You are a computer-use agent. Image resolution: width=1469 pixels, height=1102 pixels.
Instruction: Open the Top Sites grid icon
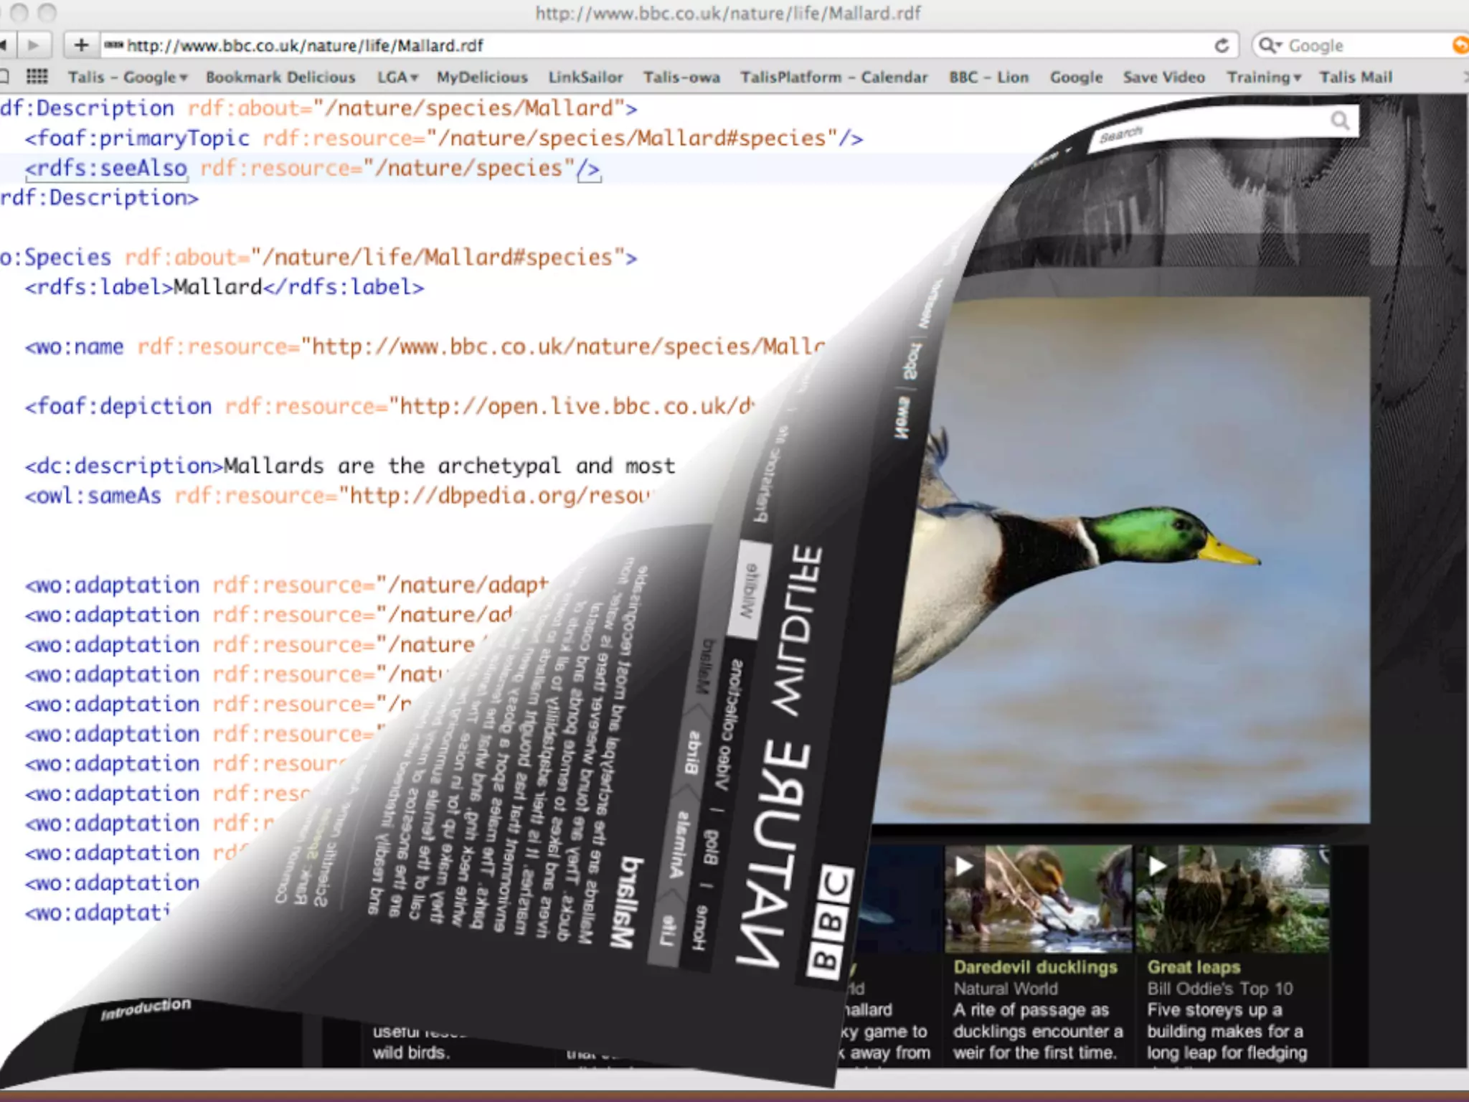[x=37, y=77]
